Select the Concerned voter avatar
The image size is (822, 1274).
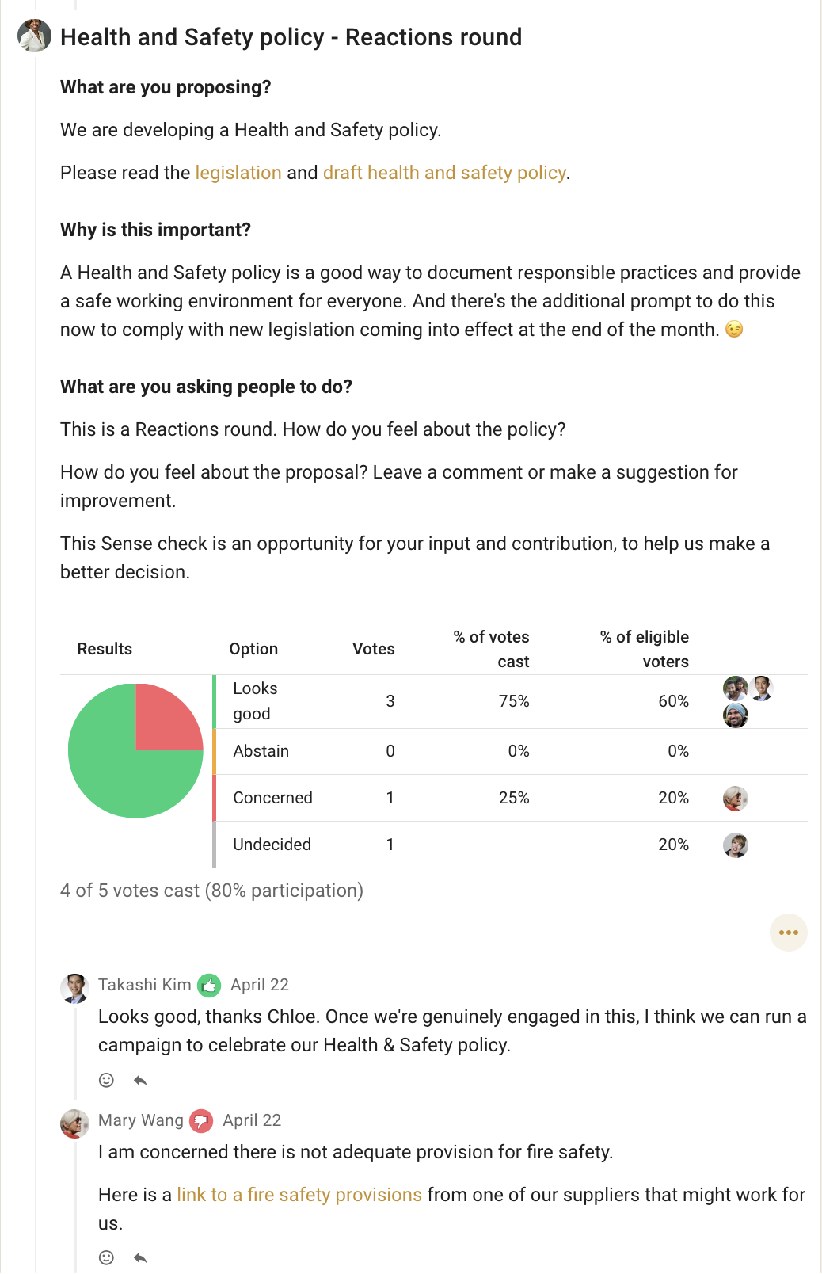(x=736, y=799)
